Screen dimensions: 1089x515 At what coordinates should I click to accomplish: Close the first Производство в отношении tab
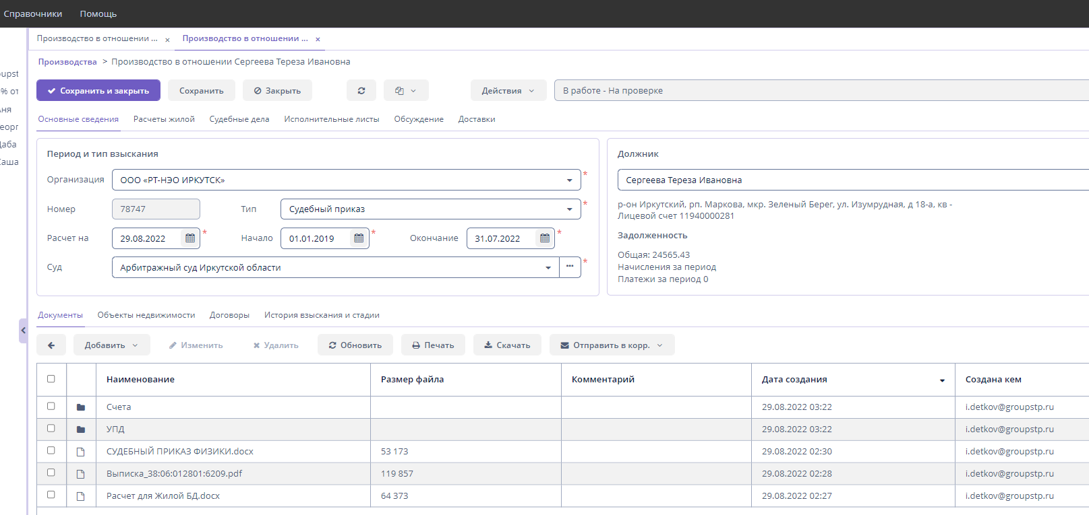(167, 40)
